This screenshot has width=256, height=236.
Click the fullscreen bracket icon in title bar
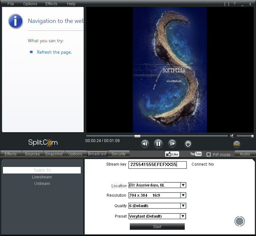pyautogui.click(x=227, y=4)
